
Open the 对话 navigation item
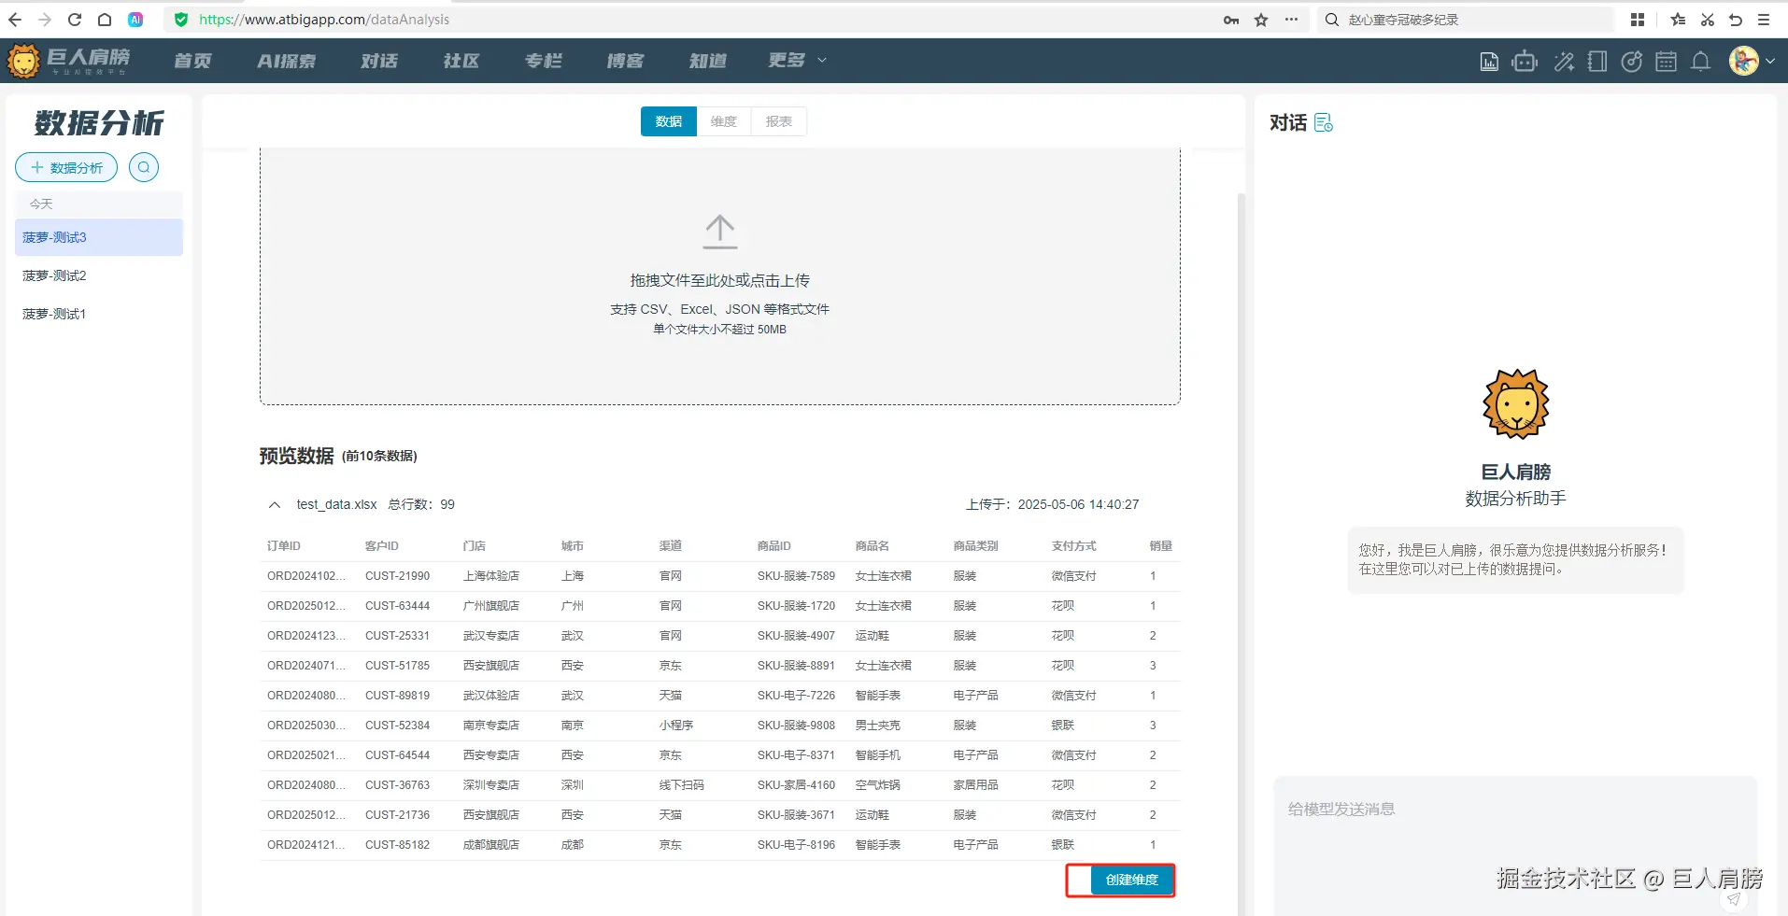[x=379, y=61]
